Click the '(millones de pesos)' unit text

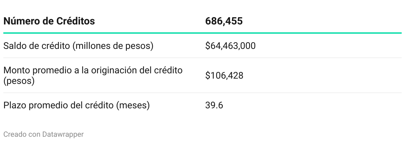[113, 46]
